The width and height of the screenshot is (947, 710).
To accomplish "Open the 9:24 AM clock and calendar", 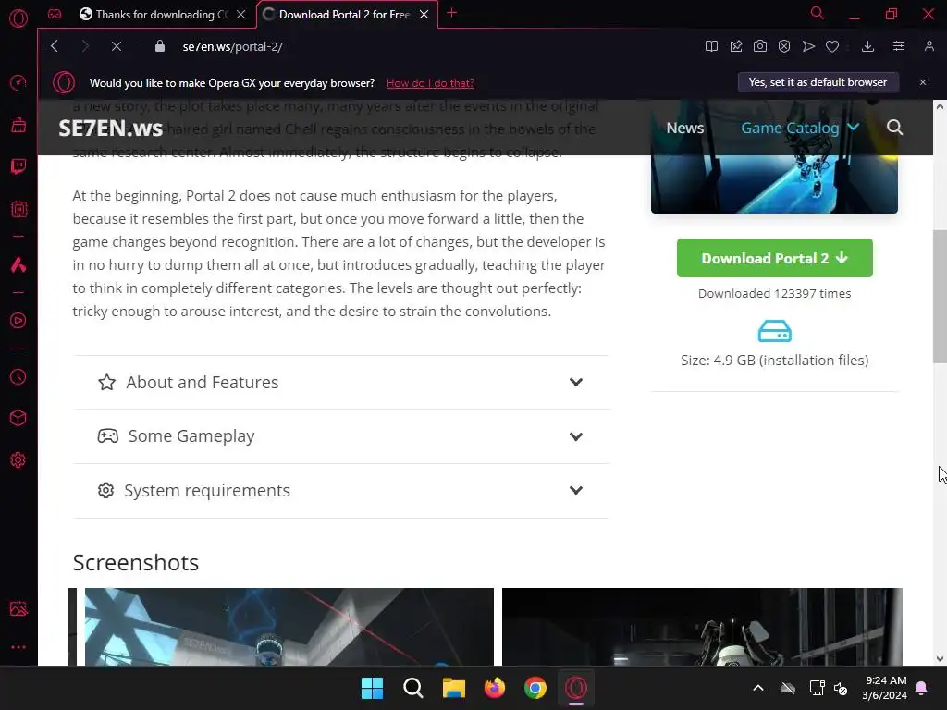I will (x=885, y=688).
